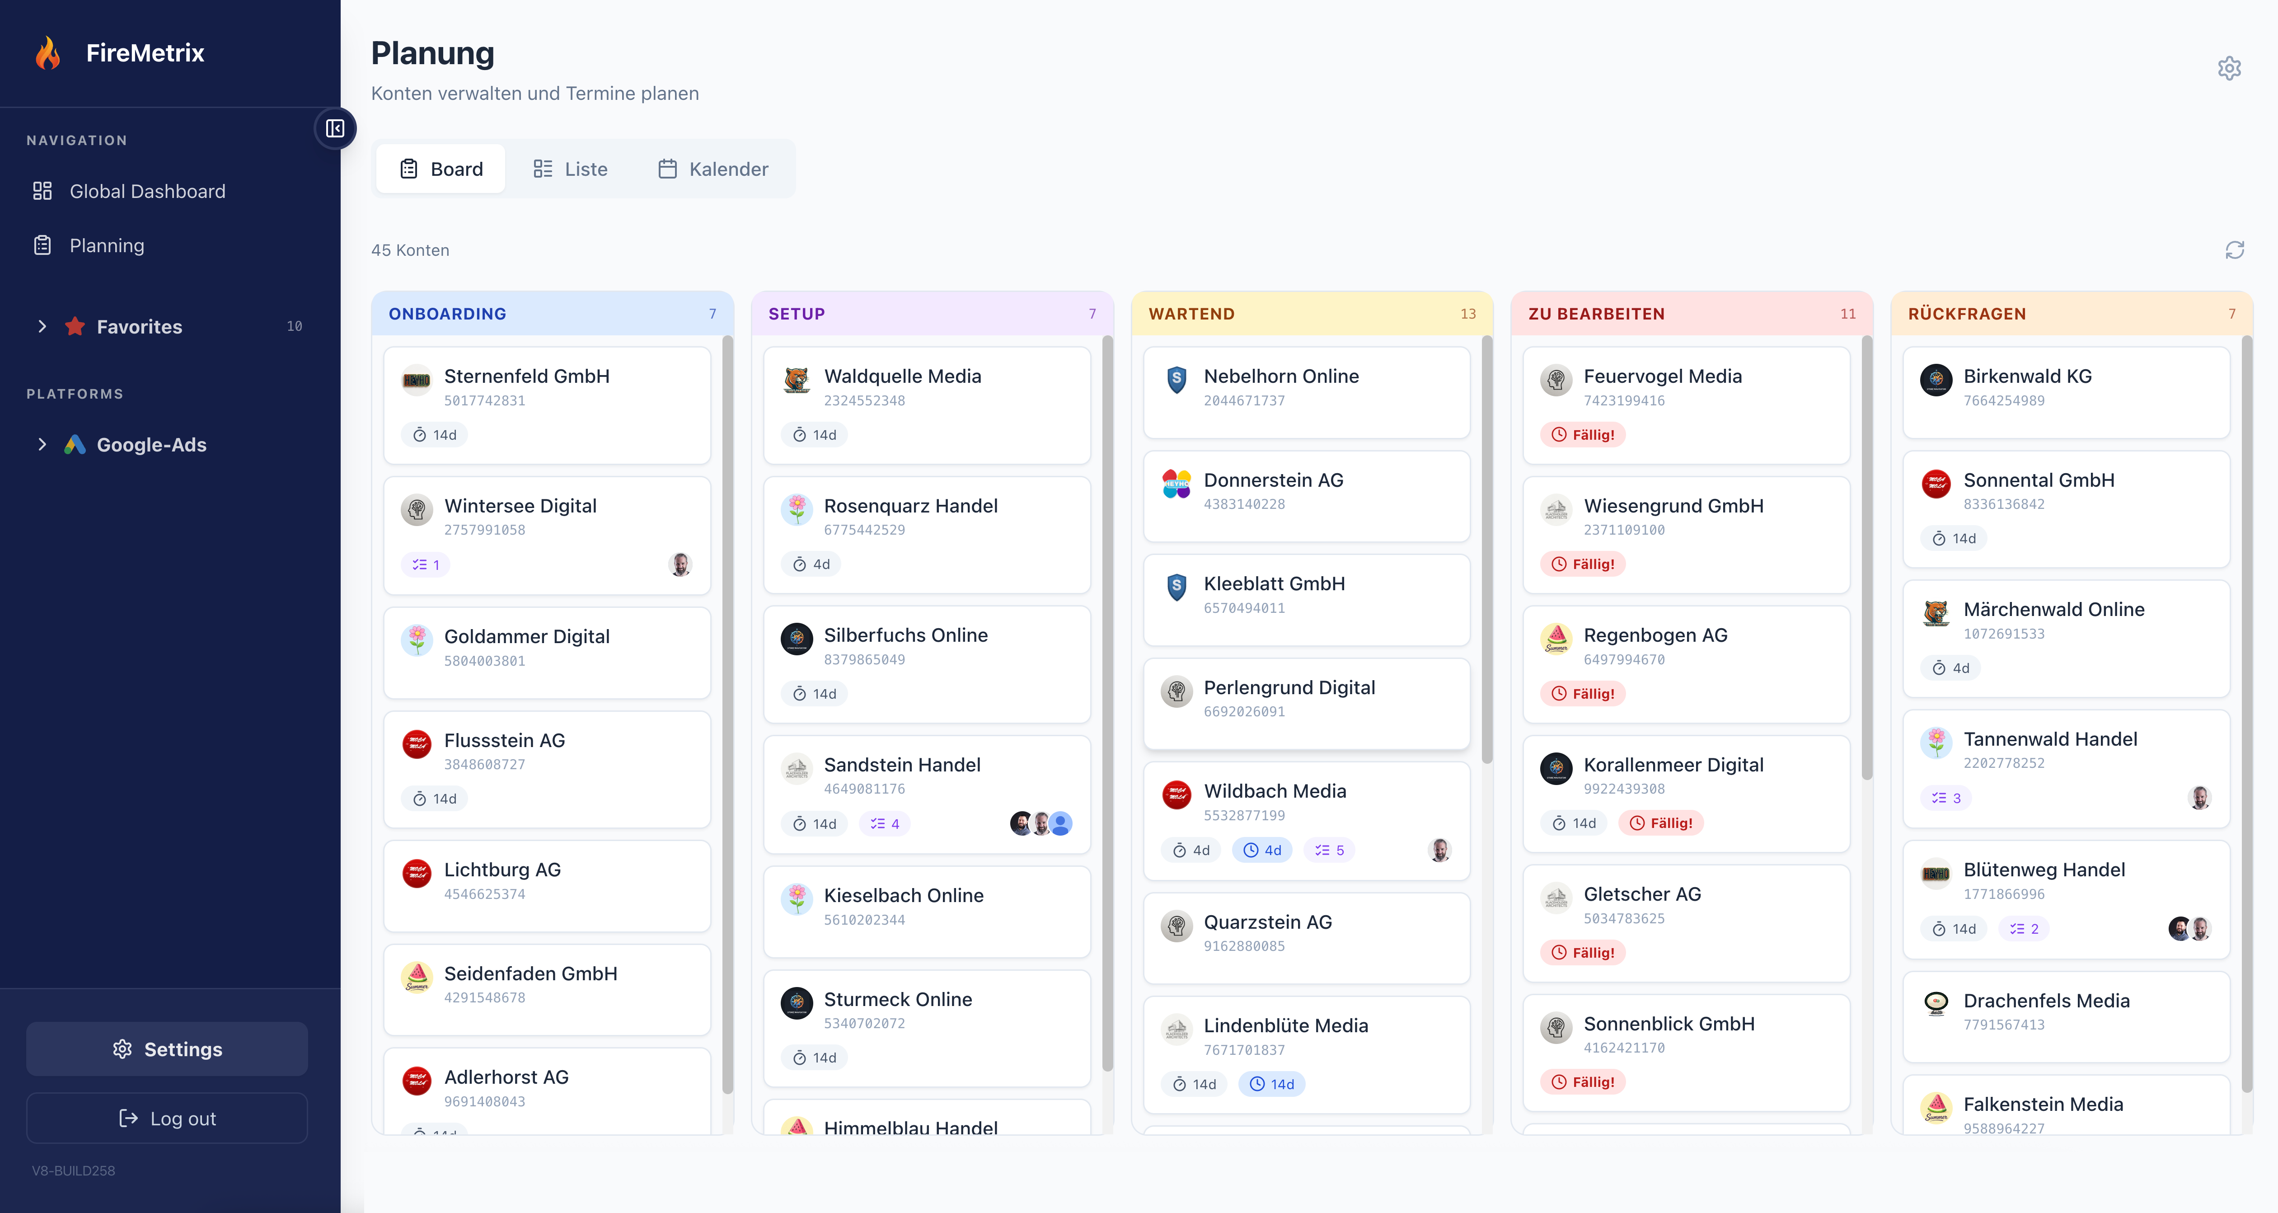Switch to the Liste view tab

click(x=570, y=168)
